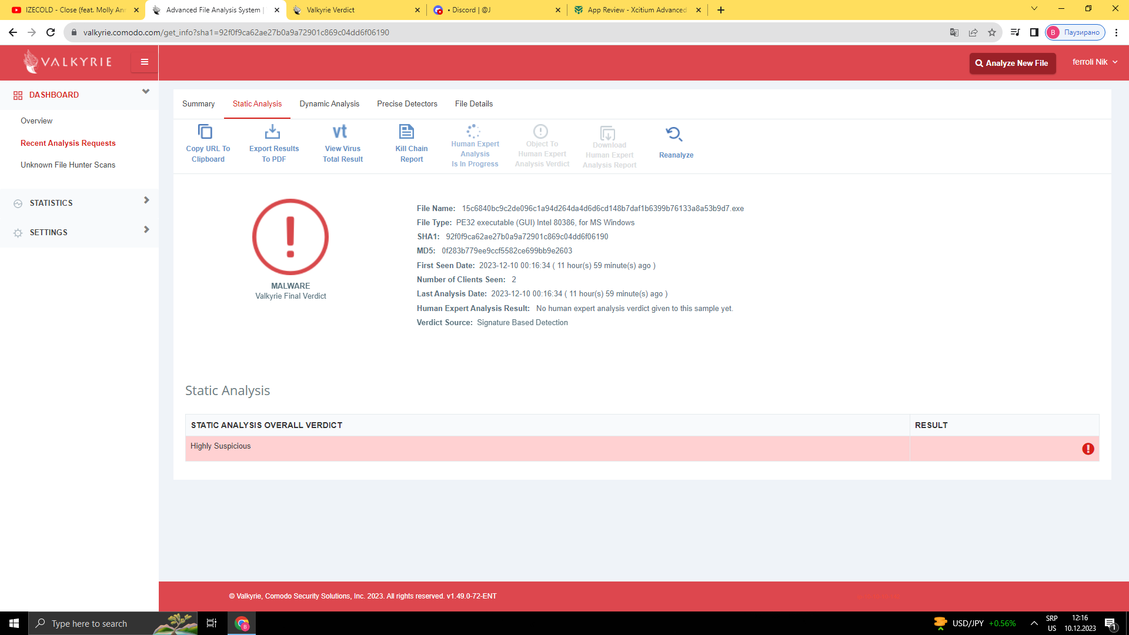Export results to PDF icon
This screenshot has width=1129, height=635.
(272, 132)
